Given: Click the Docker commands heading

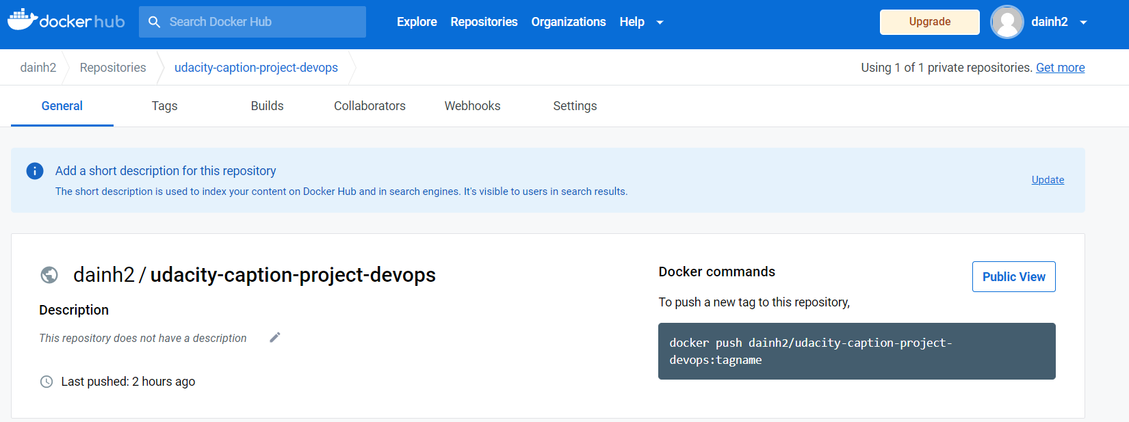Looking at the screenshot, I should point(716,272).
